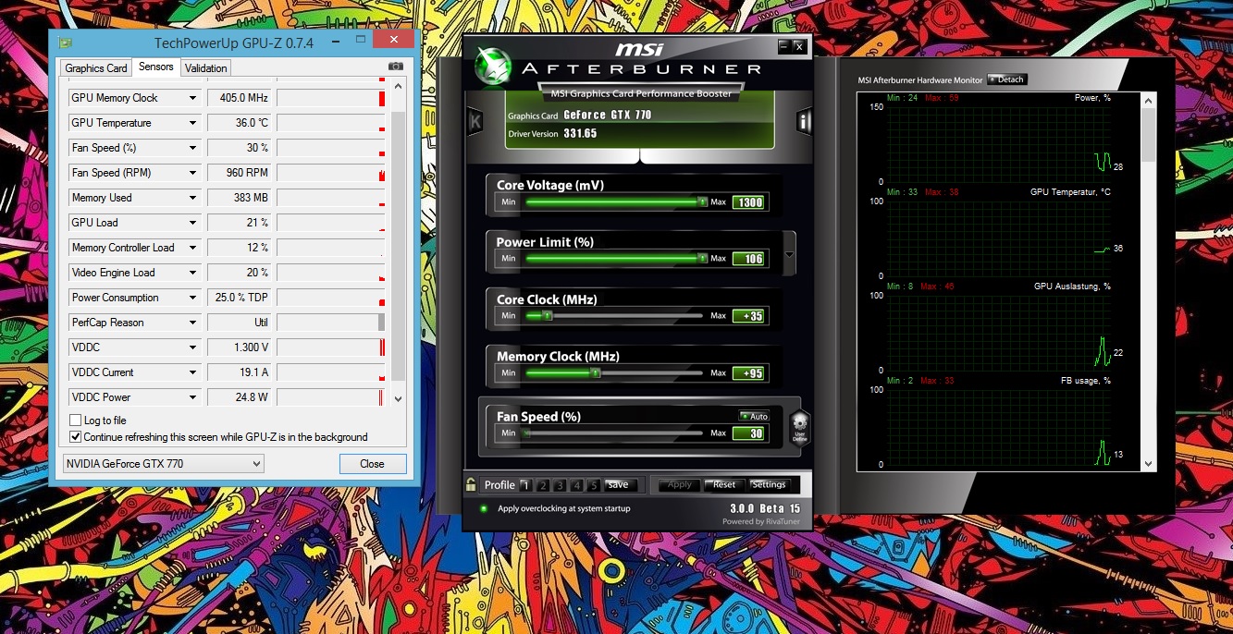Toggle the profile lock padlock icon
The width and height of the screenshot is (1233, 634).
point(471,484)
